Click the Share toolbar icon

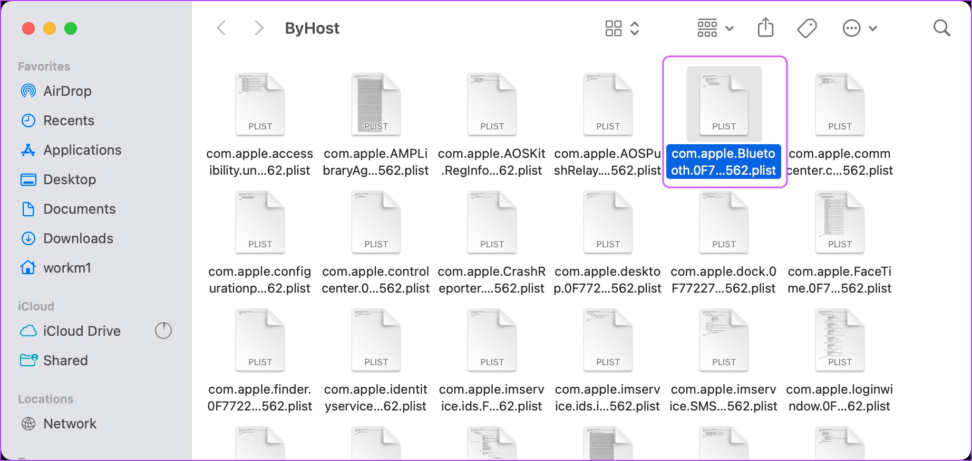[765, 28]
